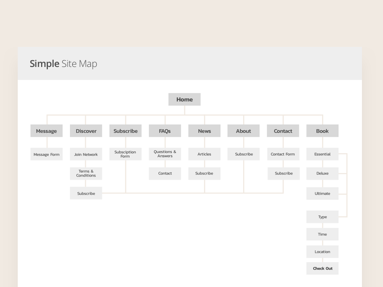Select the Terms & Conditions box
The width and height of the screenshot is (383, 287).
point(86,173)
